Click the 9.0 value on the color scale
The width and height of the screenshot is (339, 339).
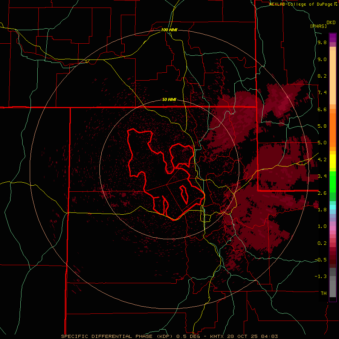point(322,59)
